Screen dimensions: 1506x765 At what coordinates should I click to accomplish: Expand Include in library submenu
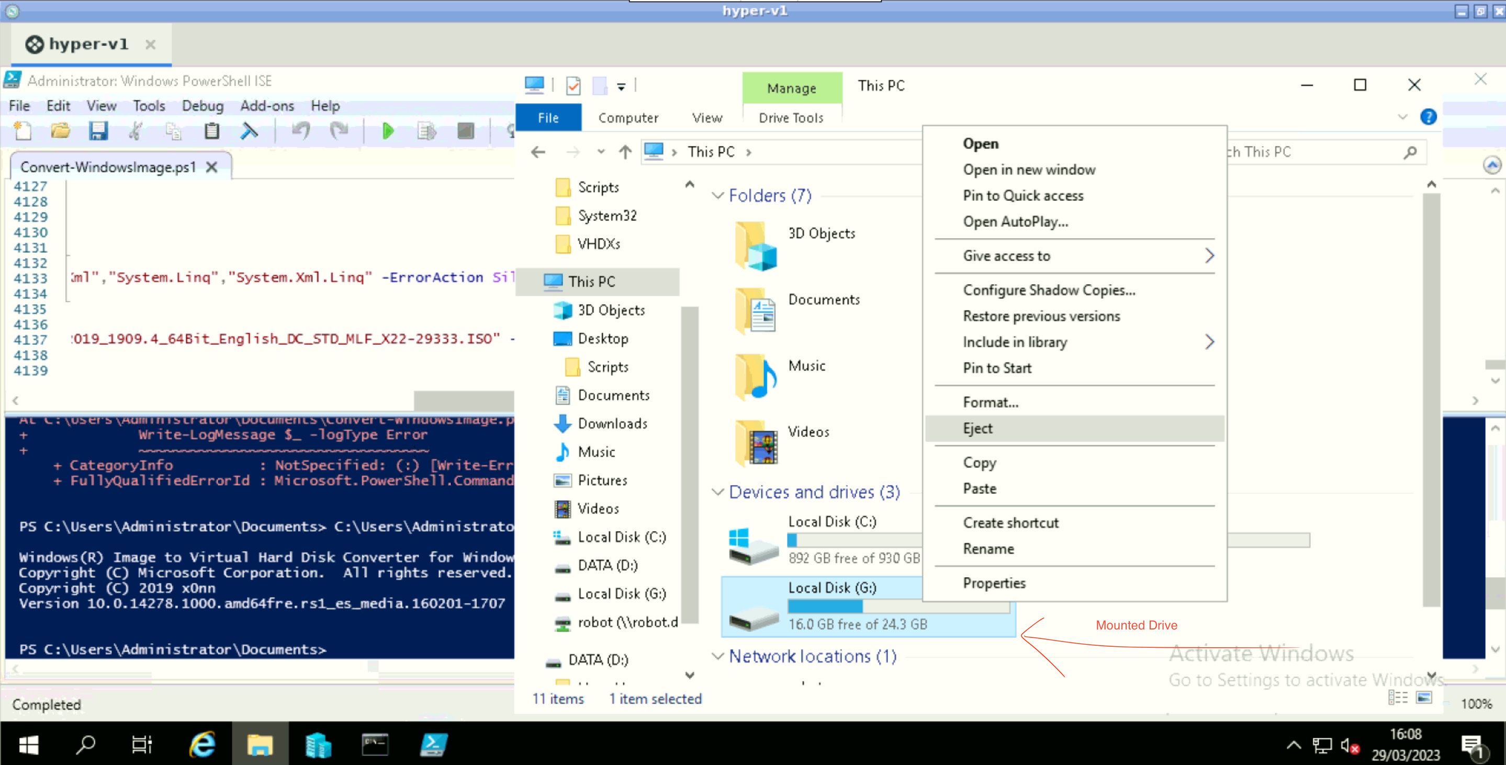coord(1074,342)
